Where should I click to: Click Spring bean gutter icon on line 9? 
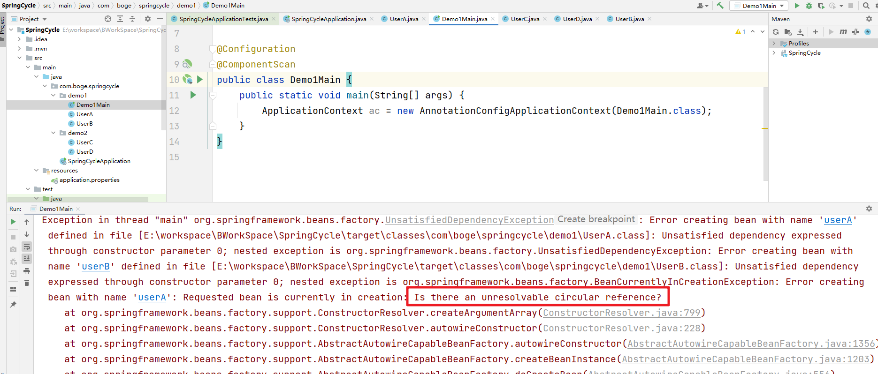click(x=187, y=64)
